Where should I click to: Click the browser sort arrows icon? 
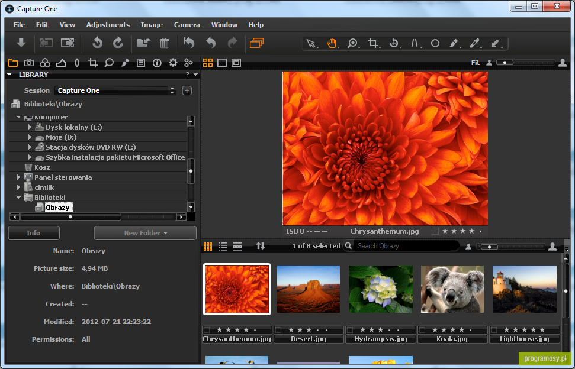click(x=261, y=246)
